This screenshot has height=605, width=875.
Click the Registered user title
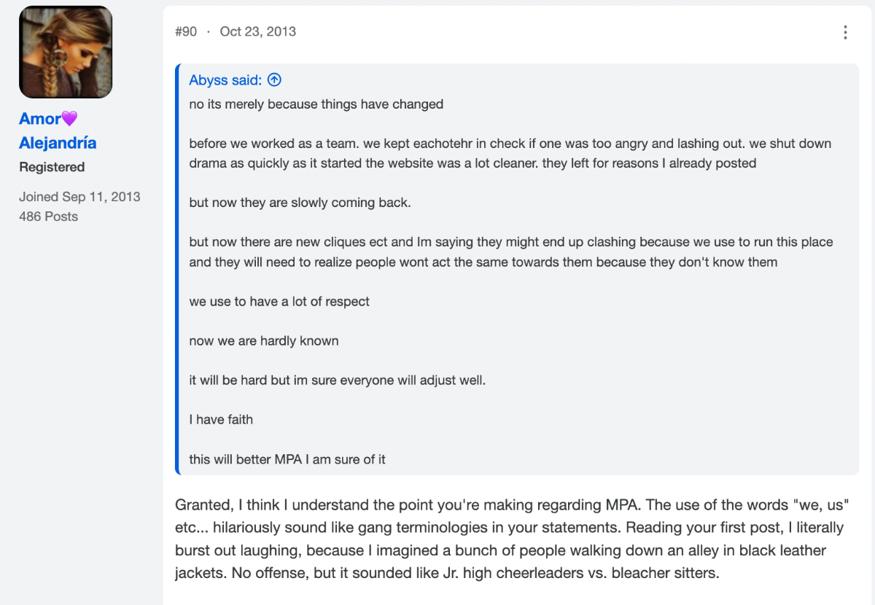52,167
